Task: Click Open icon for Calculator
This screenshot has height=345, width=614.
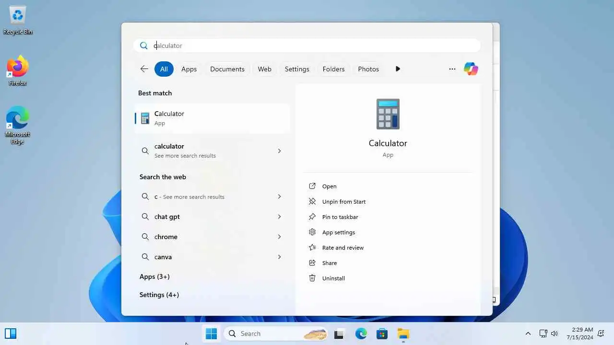Action: 312,186
